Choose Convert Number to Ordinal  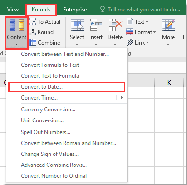[x=67, y=176]
